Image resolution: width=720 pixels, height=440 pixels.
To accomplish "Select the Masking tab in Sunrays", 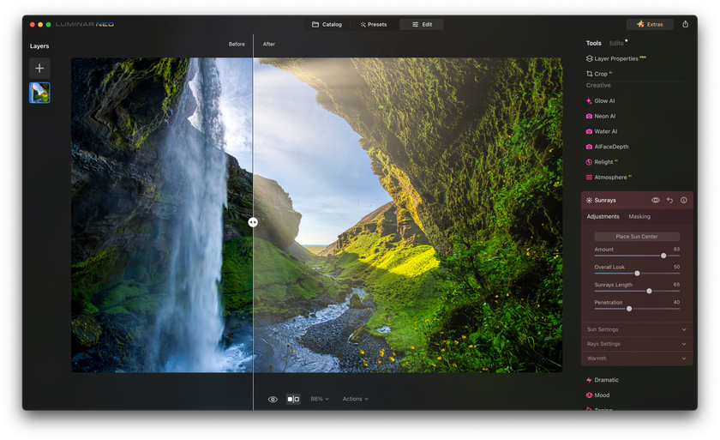I will point(639,216).
